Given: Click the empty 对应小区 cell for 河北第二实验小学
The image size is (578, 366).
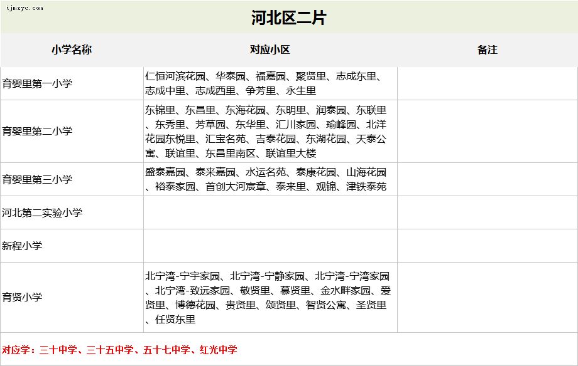Looking at the screenshot, I should click(x=270, y=212).
